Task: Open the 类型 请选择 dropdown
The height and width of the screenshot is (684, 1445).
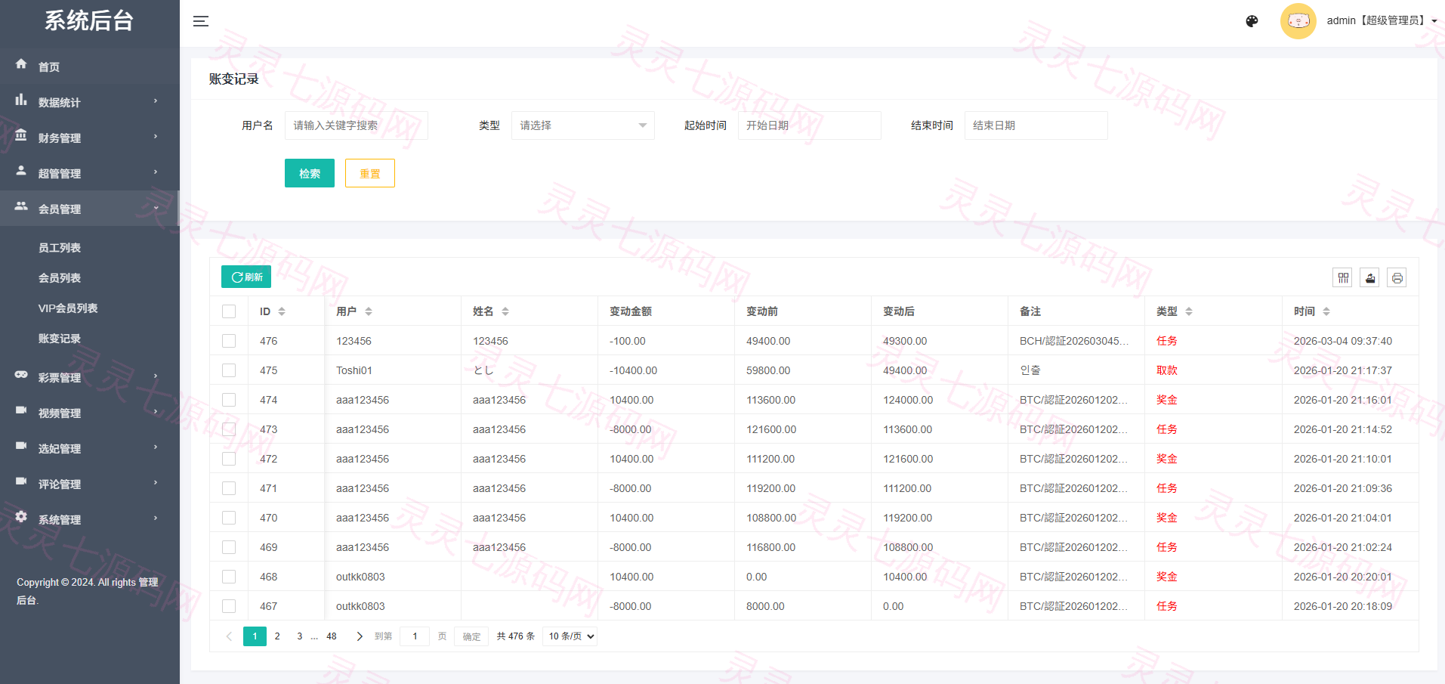Action: pos(583,125)
